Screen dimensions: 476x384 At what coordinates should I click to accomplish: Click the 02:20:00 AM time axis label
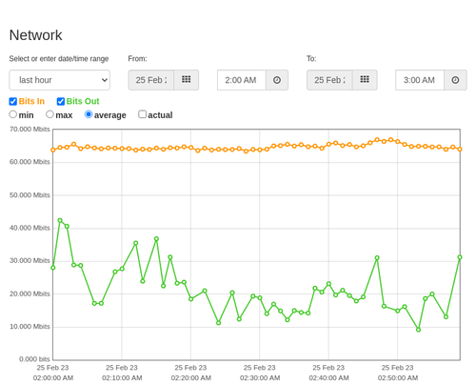point(191,378)
